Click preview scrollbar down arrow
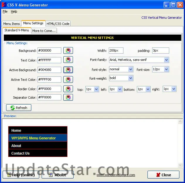This screenshot has height=183, width=185. click(x=180, y=165)
